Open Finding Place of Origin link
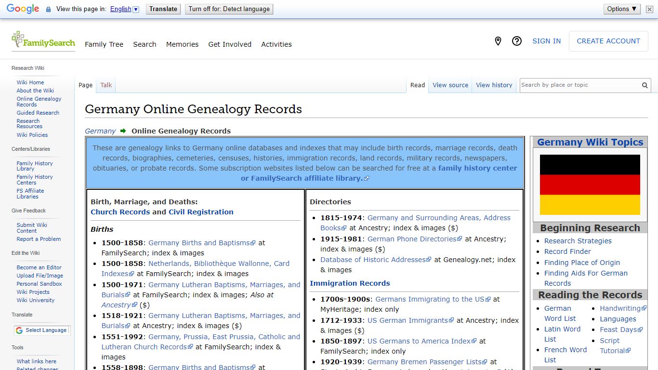The width and height of the screenshot is (658, 370). 582,263
